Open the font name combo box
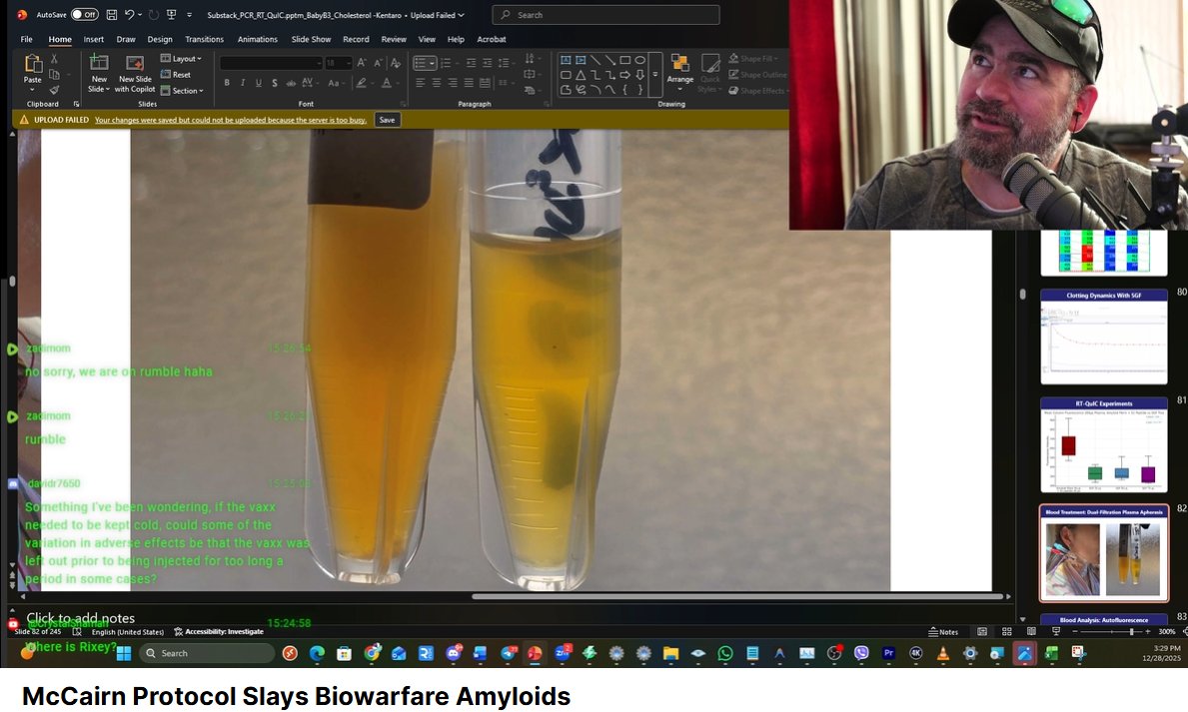1188x712 pixels. click(271, 63)
